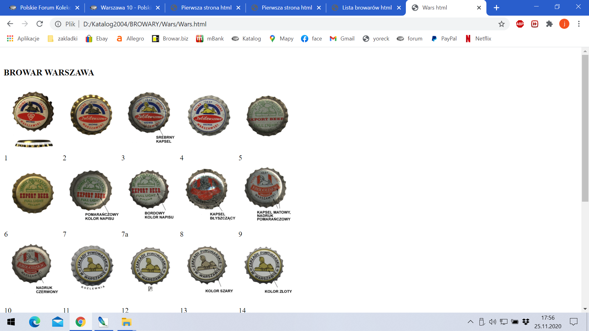589x331 pixels.
Task: Open the Dropbox tray icon
Action: 526,322
